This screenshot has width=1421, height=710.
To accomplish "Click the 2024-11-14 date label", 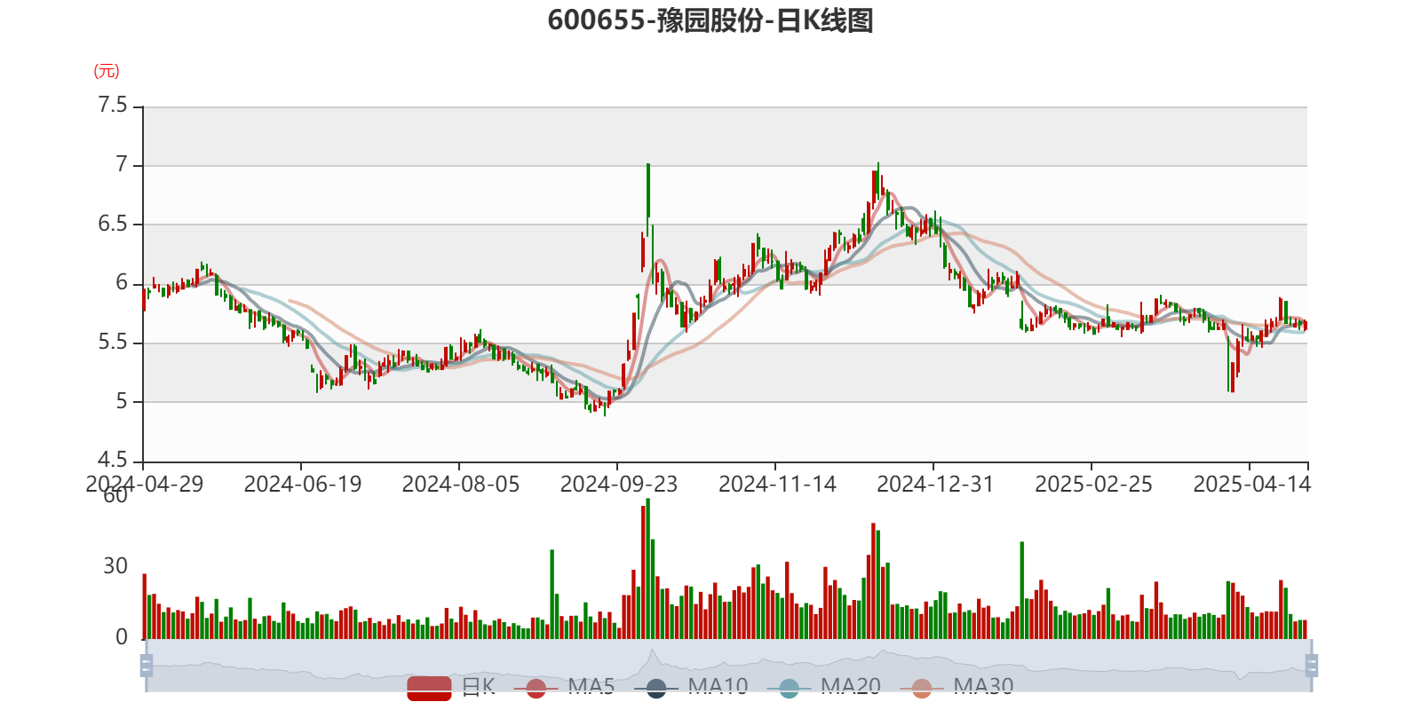I will [777, 485].
